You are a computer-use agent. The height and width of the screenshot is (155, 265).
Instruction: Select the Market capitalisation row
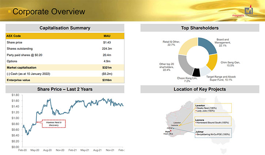65,68
